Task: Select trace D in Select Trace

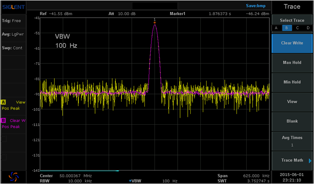Action: (308, 28)
